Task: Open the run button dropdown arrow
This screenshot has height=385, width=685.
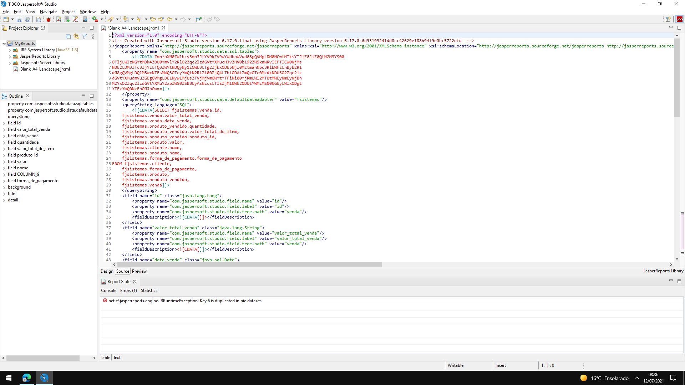Action: [x=102, y=19]
